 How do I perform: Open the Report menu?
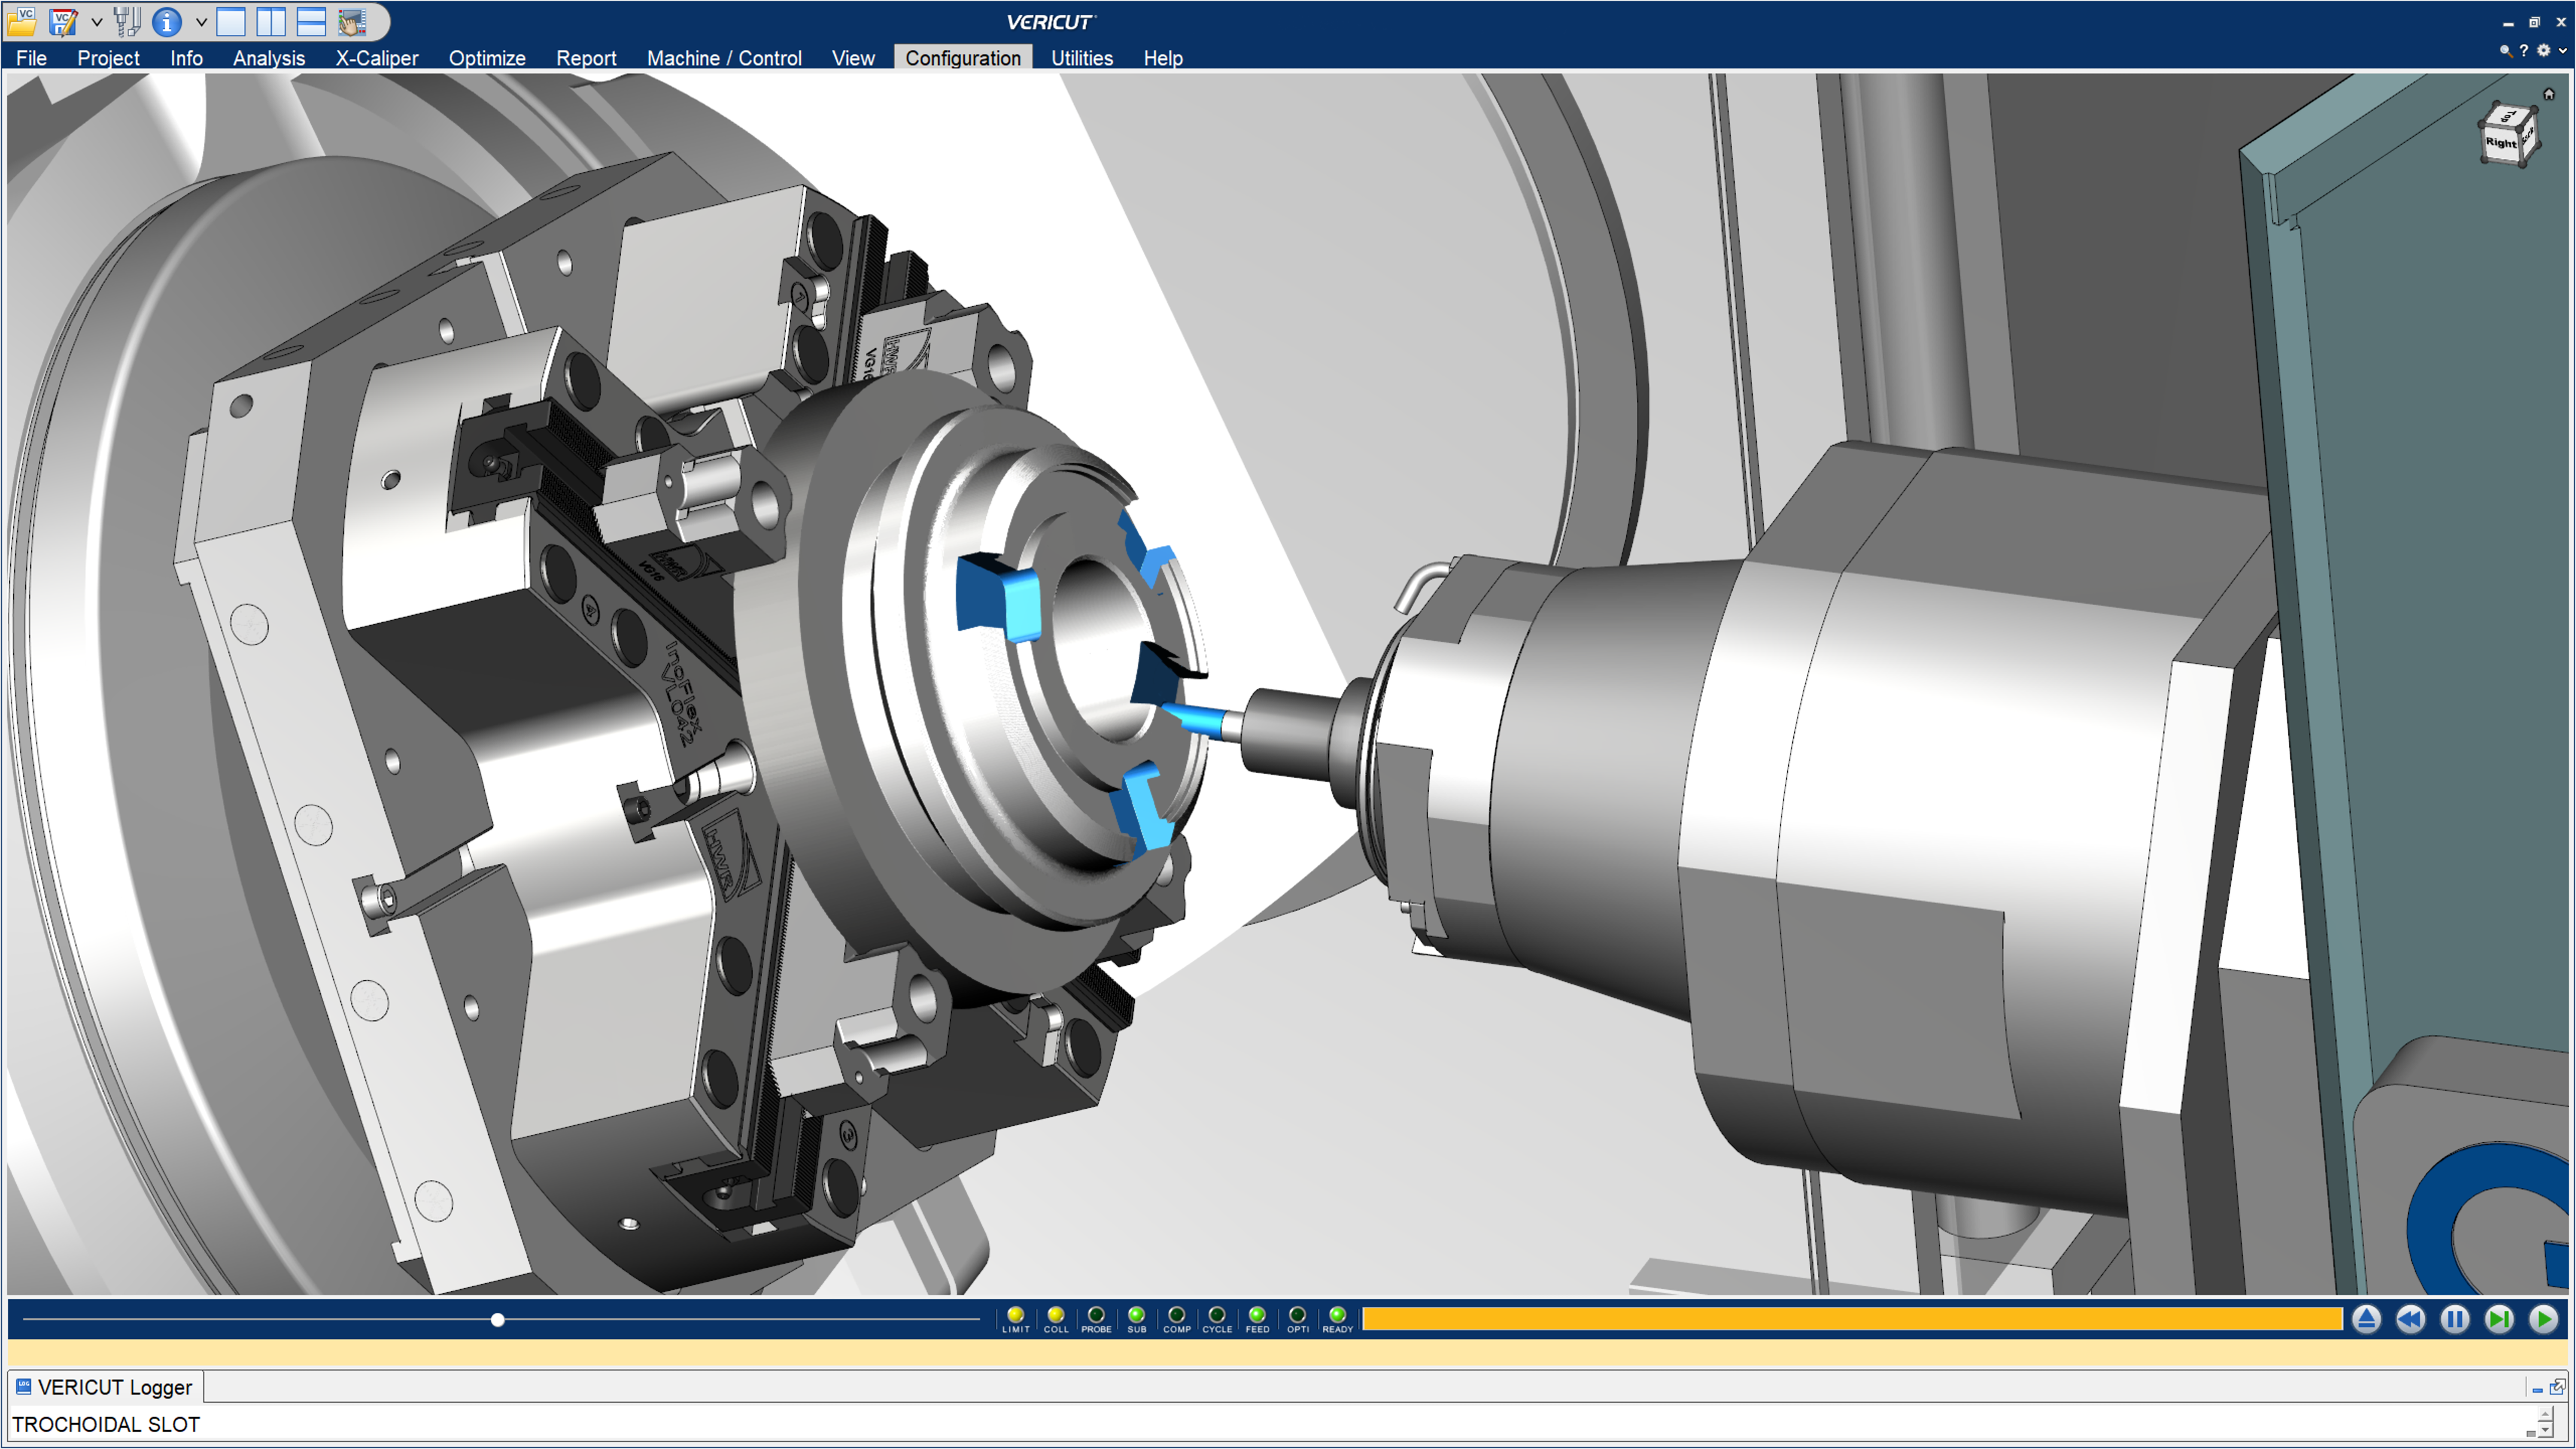586,58
